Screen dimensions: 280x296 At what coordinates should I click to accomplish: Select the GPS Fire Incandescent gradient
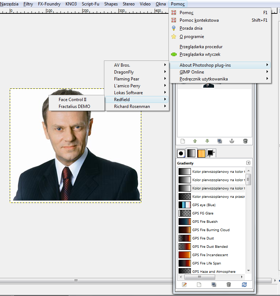[210, 255]
